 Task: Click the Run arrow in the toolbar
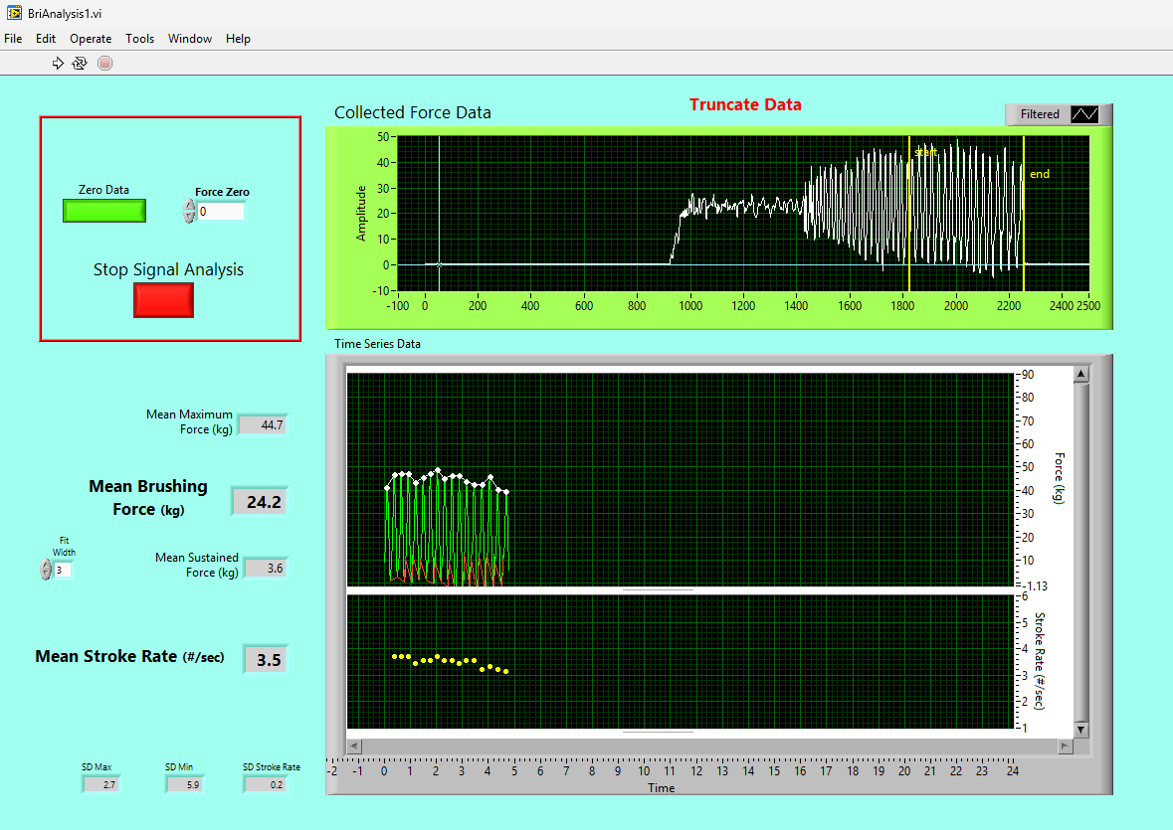[x=58, y=64]
